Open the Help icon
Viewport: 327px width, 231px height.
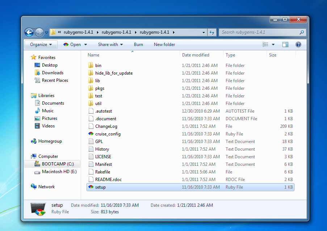tap(298, 45)
